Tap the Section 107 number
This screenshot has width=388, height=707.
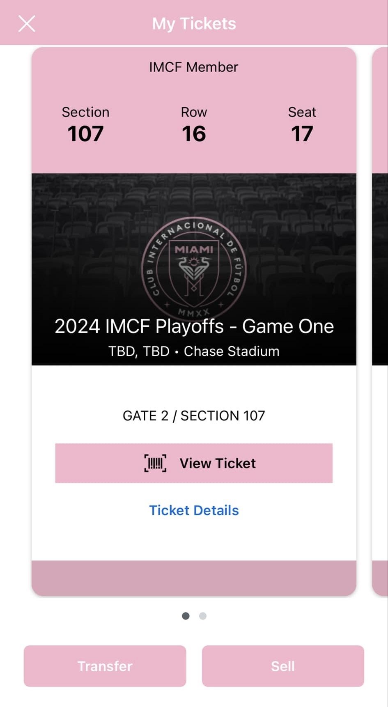click(x=85, y=134)
